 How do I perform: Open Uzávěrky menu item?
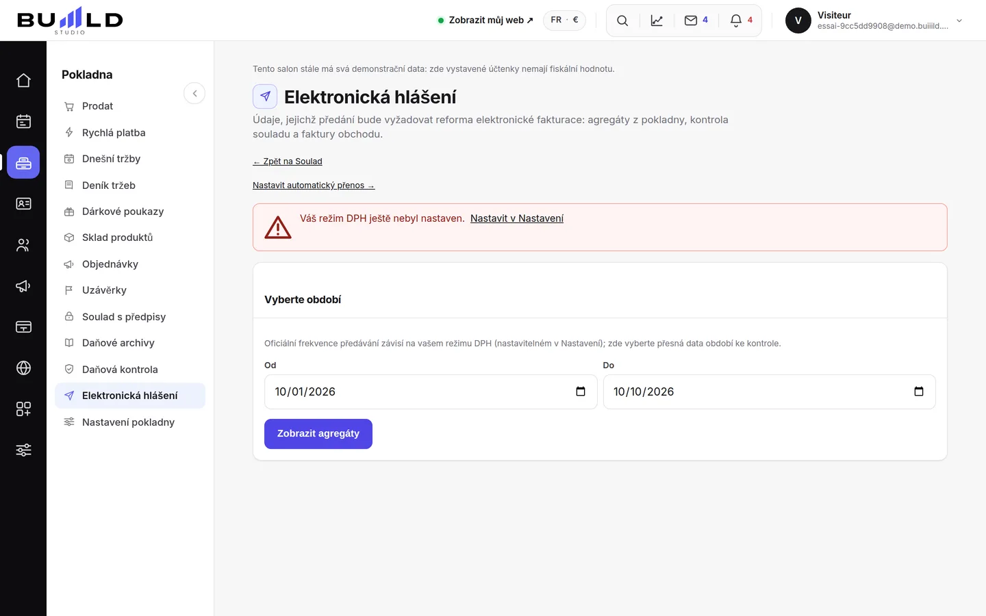pos(130,290)
